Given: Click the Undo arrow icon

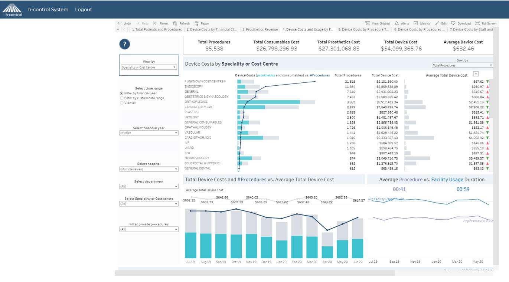Looking at the screenshot, I should click(119, 23).
